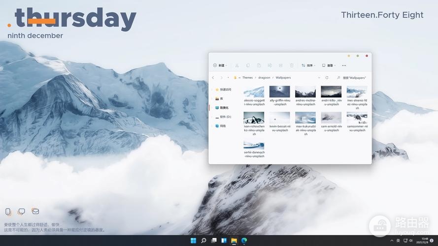Open the taskbar clock and date
The image size is (438, 246).
422,241
